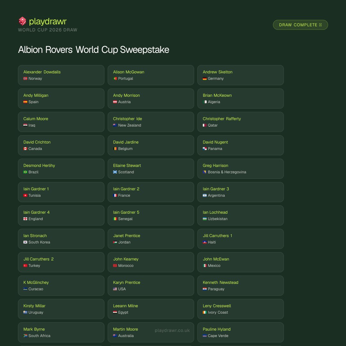346x346 pixels.
Task: Select the name Andy Morrison
Action: click(127, 95)
